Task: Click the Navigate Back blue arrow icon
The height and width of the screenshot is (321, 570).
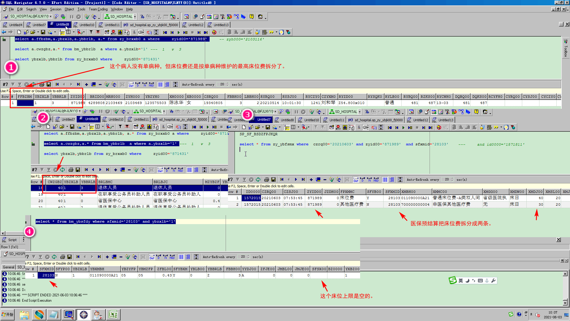Action: [x=4, y=32]
